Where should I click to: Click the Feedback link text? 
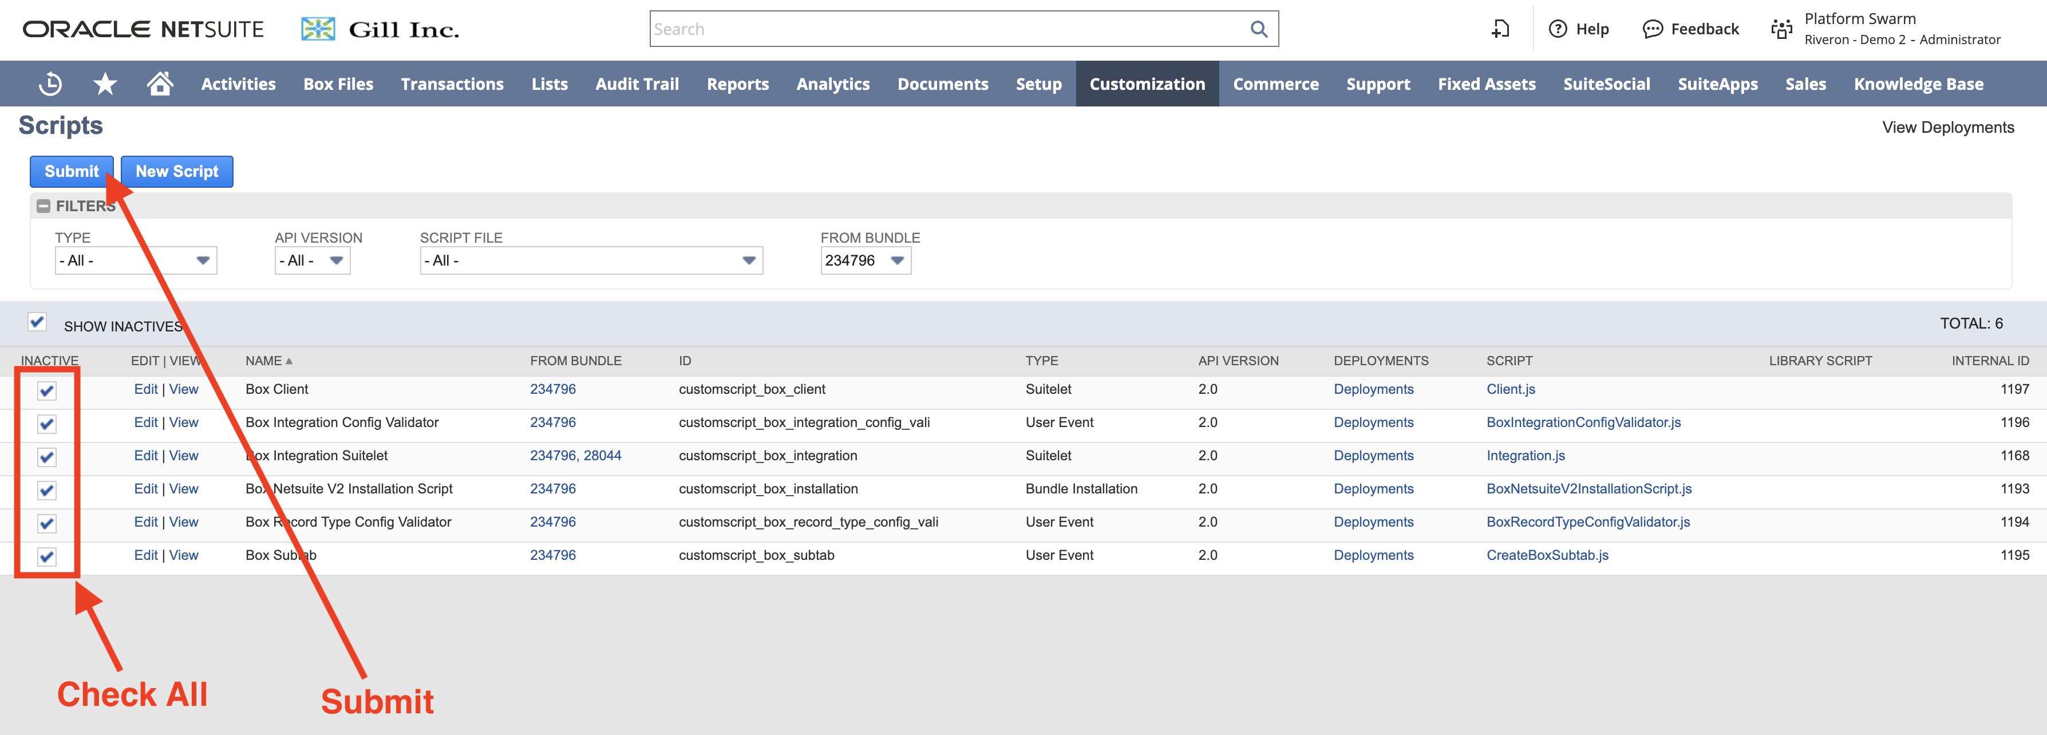(1705, 29)
